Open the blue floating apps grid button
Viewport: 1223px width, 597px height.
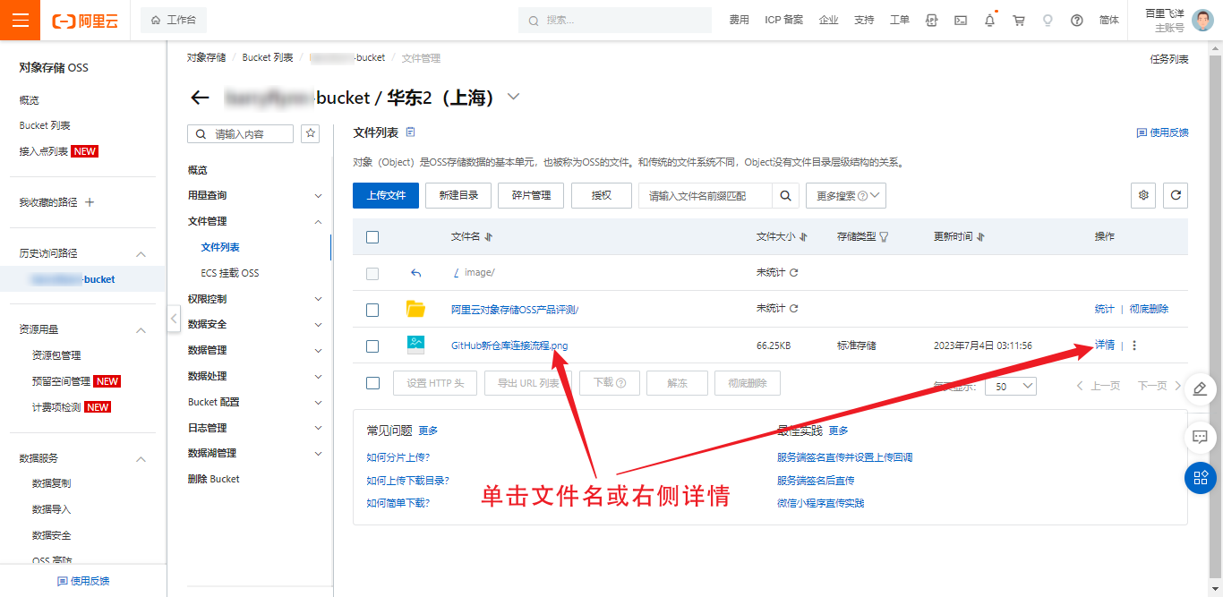(1201, 478)
